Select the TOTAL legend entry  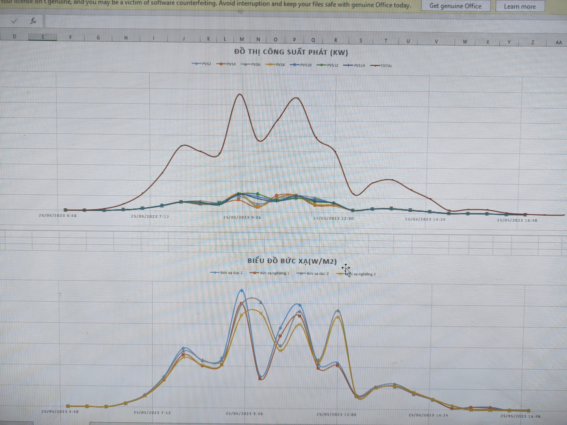382,66
